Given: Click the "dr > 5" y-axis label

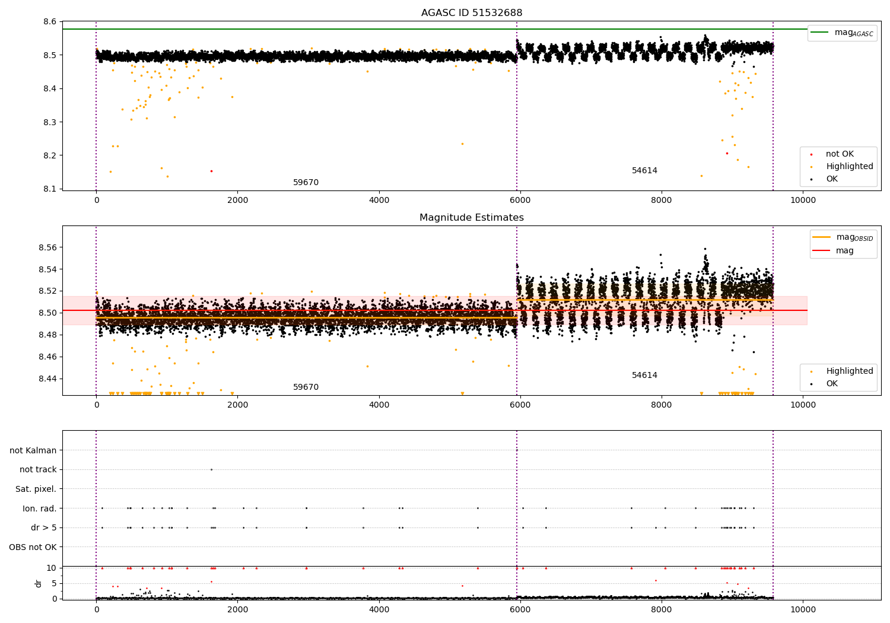Looking at the screenshot, I should coord(44,528).
